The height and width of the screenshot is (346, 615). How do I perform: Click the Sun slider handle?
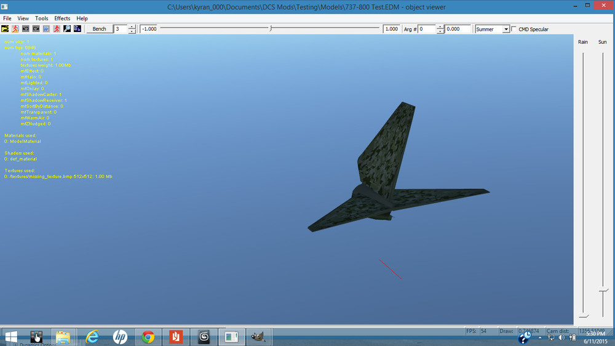click(x=603, y=291)
